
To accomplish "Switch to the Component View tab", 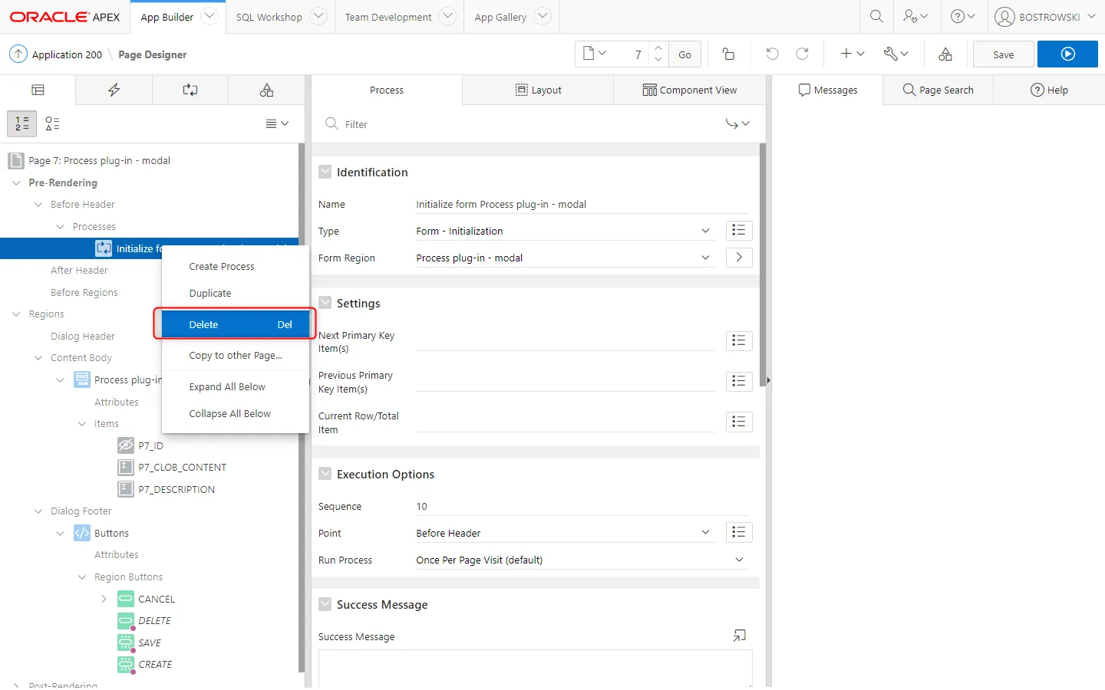I will [689, 90].
